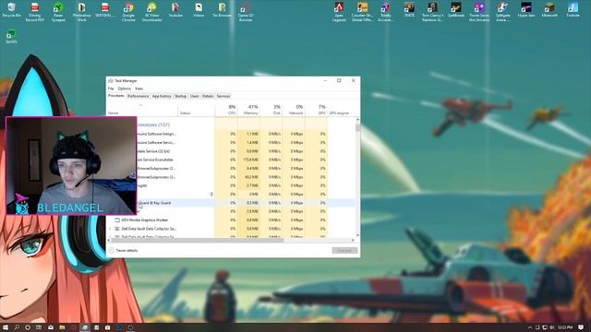
Task: Launch the Apex Legends desktop shortcut
Action: 339,11
